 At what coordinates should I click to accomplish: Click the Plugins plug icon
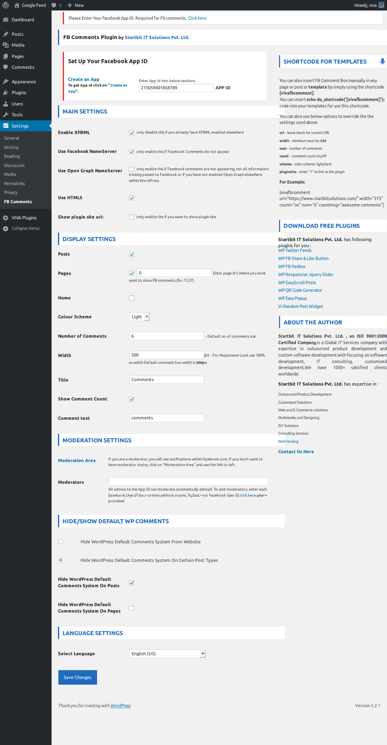coord(6,93)
